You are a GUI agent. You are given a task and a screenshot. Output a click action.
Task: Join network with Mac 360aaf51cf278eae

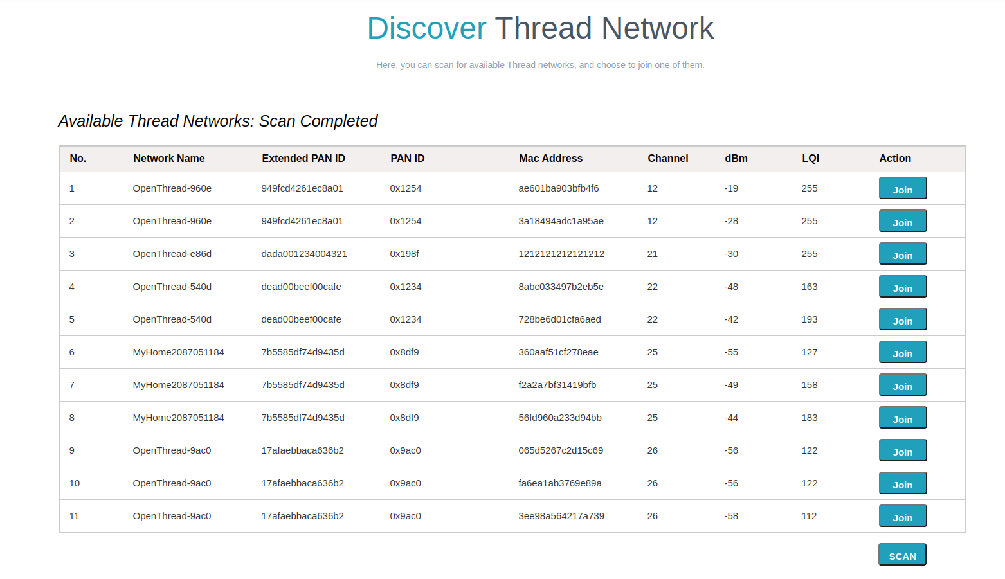click(x=903, y=352)
